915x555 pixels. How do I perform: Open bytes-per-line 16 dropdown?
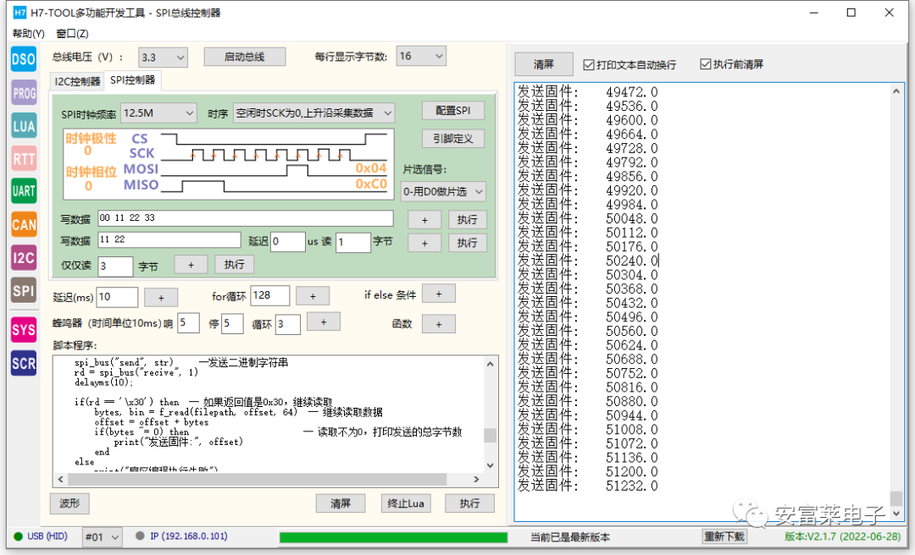421,56
